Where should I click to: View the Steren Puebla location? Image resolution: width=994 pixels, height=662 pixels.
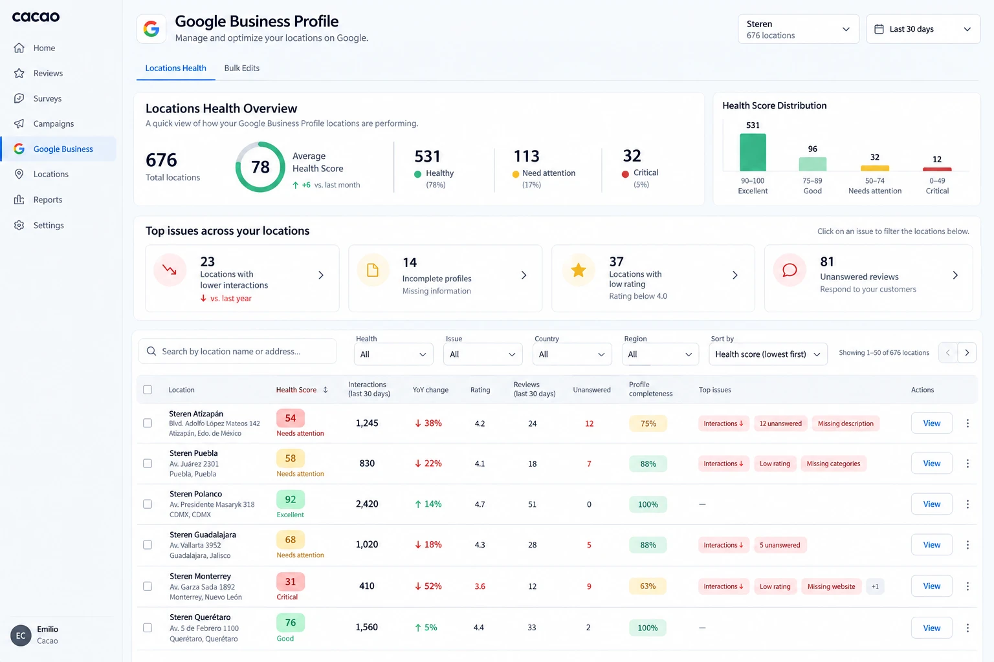(x=932, y=464)
